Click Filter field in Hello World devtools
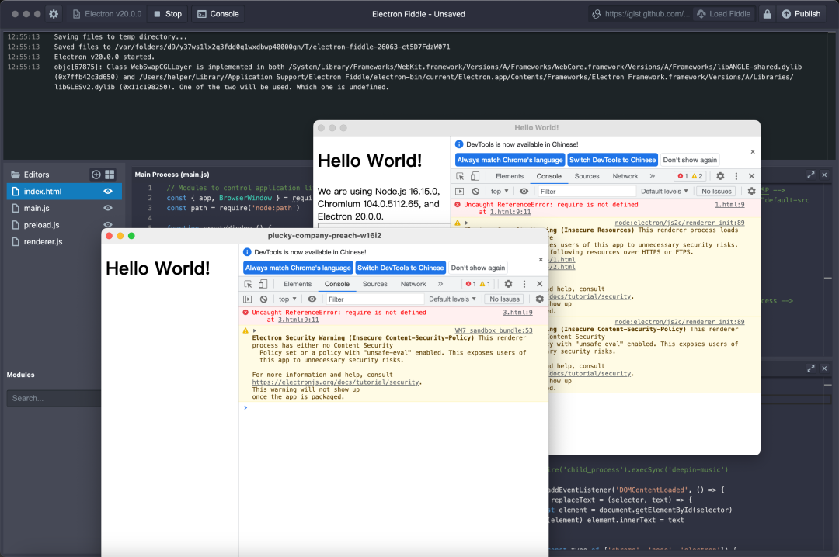 [586, 192]
